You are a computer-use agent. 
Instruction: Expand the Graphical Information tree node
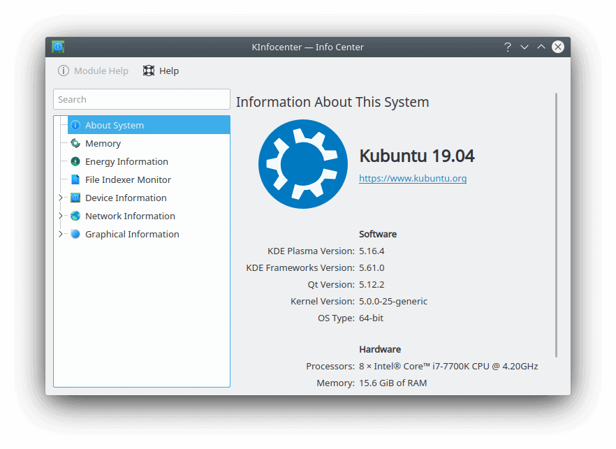click(61, 234)
